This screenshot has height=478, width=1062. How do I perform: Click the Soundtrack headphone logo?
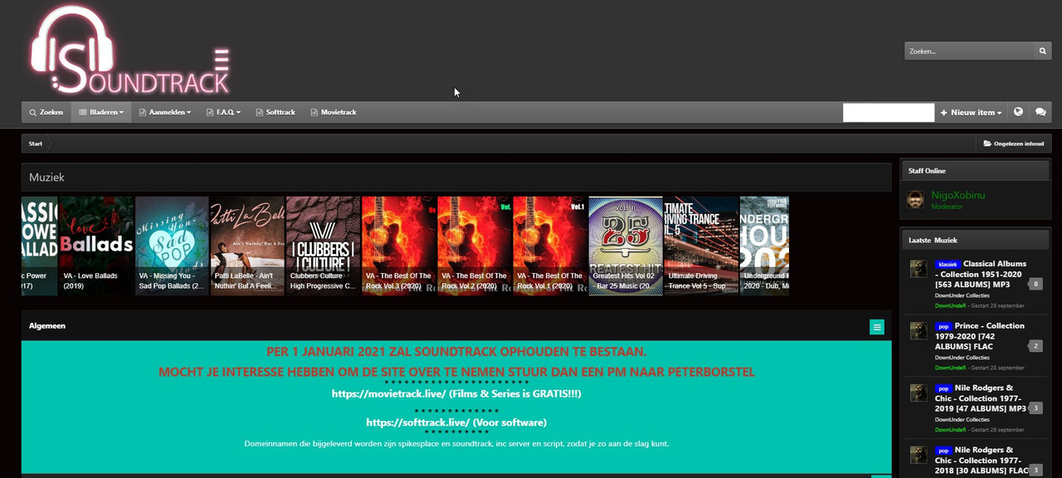pos(129,51)
